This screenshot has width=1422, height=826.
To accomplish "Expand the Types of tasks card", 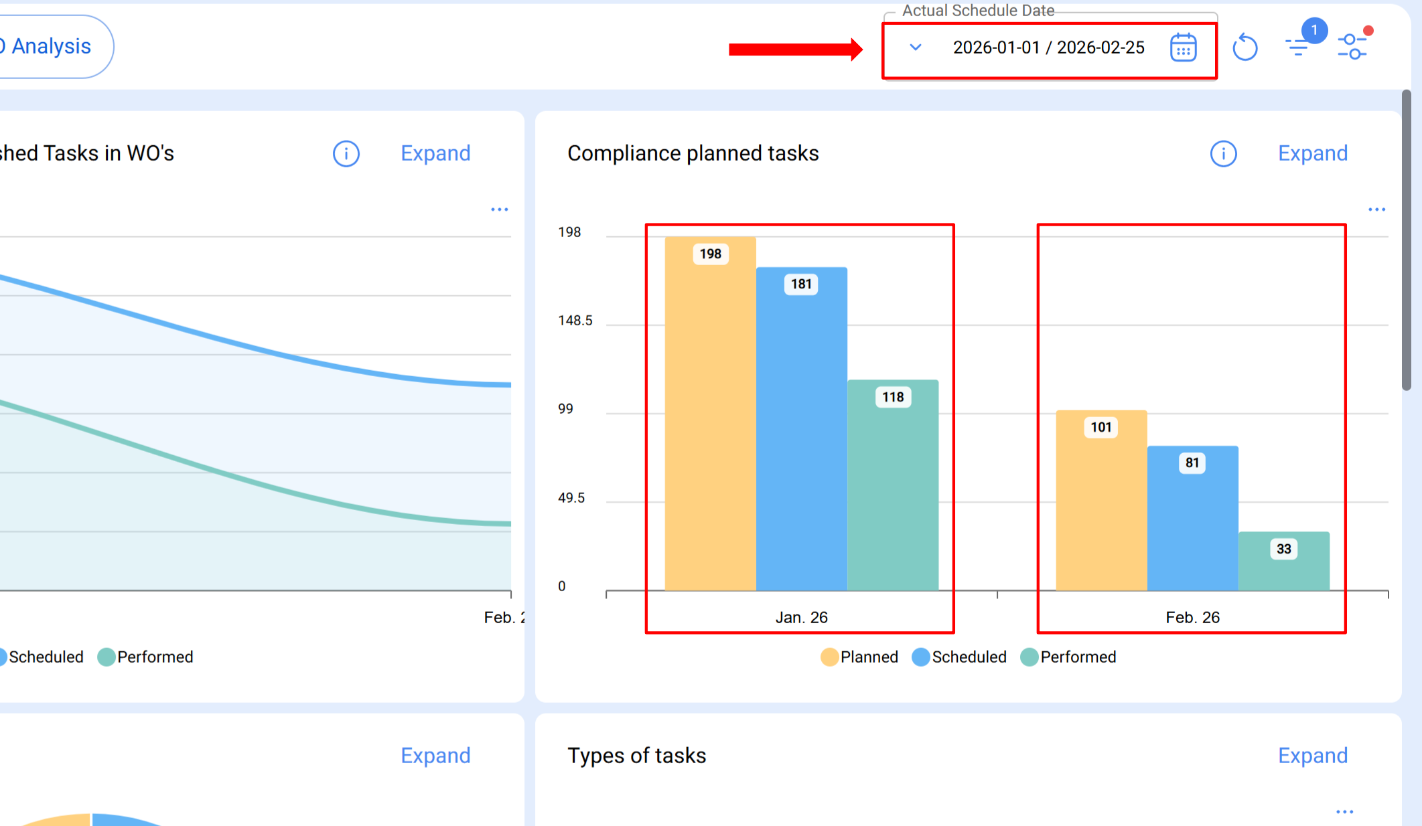I will (1312, 756).
